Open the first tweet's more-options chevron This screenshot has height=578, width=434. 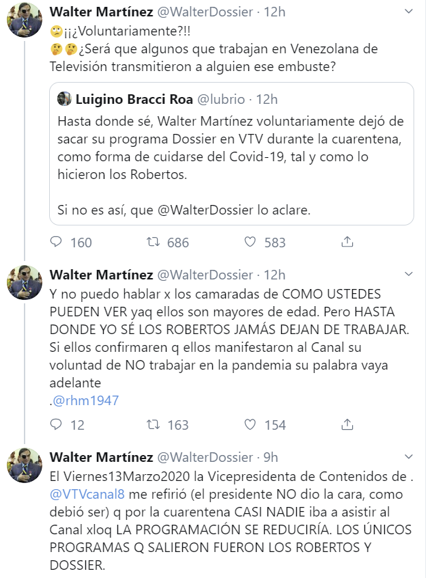point(408,12)
